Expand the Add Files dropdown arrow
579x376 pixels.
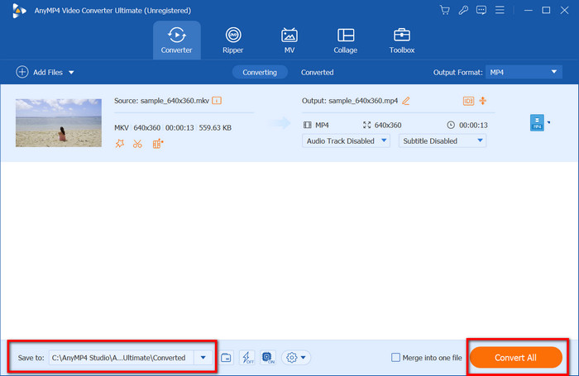[71, 73]
